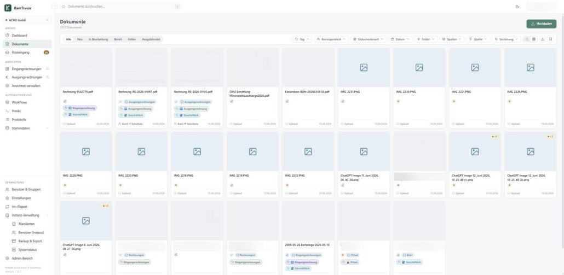Click the file name OHU Ermittlung Mineraloelzuschlaege2026.pdf
The width and height of the screenshot is (564, 275).
[x=249, y=93]
